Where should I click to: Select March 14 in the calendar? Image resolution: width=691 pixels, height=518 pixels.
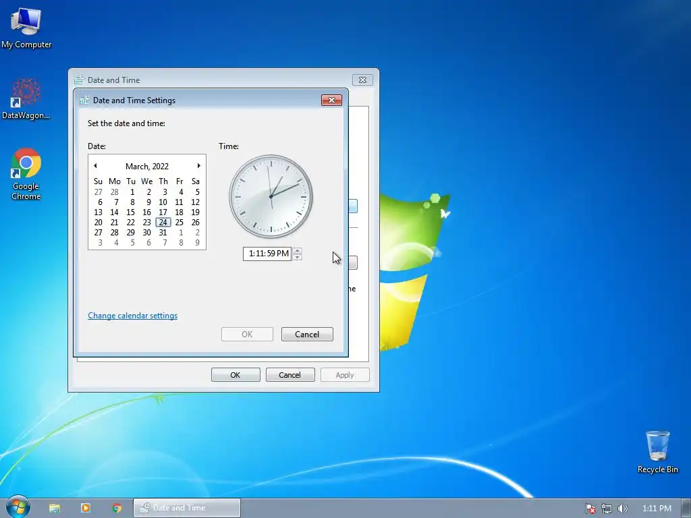click(115, 212)
